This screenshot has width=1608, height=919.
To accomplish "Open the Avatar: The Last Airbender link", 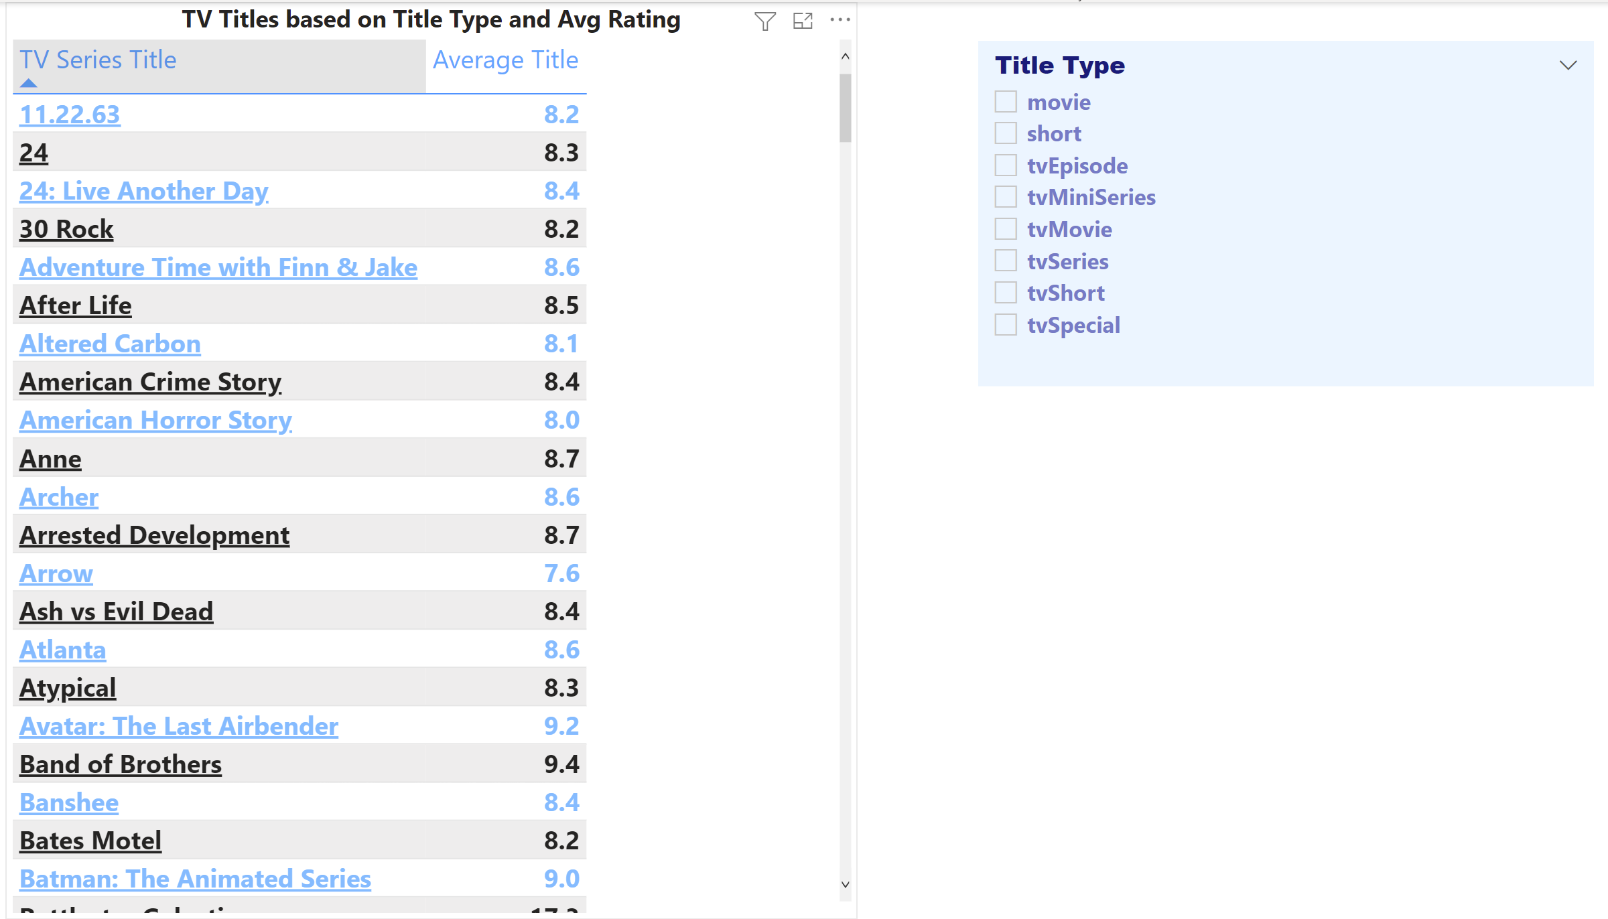I will (x=179, y=726).
